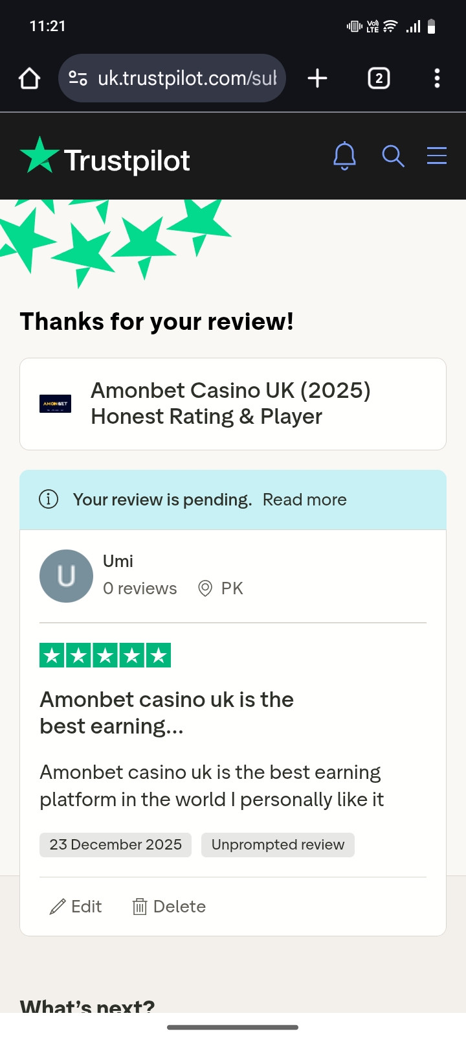
Task: Open Umi's profile name link
Action: [118, 561]
